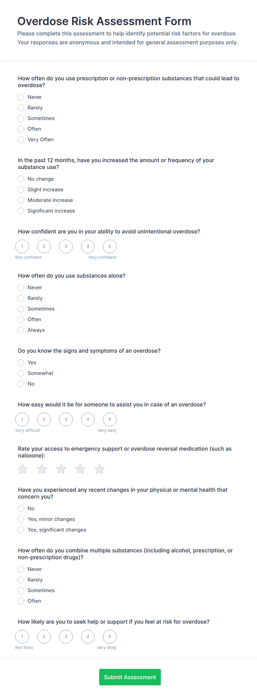Screen dimensions: 257x699
Task: Select rating 2 for ease of assistance
Action: 44,419
